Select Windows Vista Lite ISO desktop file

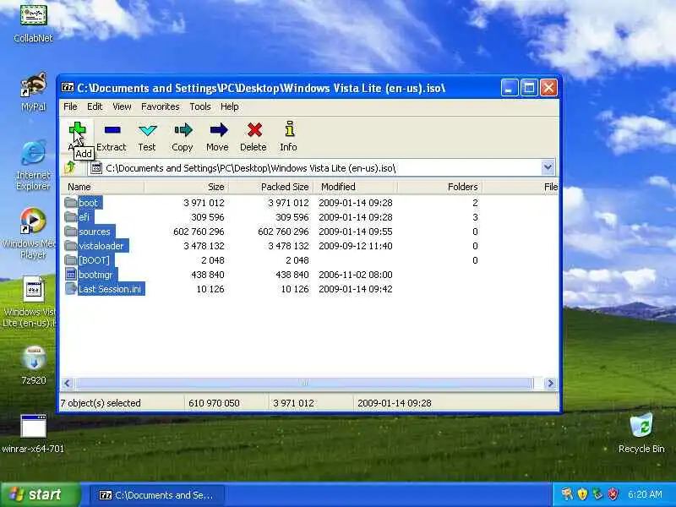[x=30, y=303]
